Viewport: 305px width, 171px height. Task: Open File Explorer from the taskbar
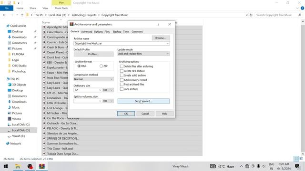tap(18, 166)
